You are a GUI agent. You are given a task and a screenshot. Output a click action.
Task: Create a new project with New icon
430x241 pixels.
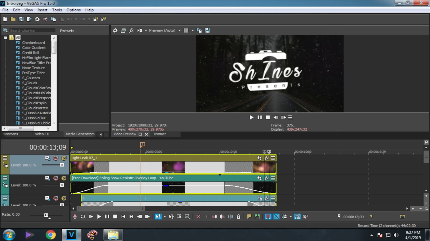5,19
